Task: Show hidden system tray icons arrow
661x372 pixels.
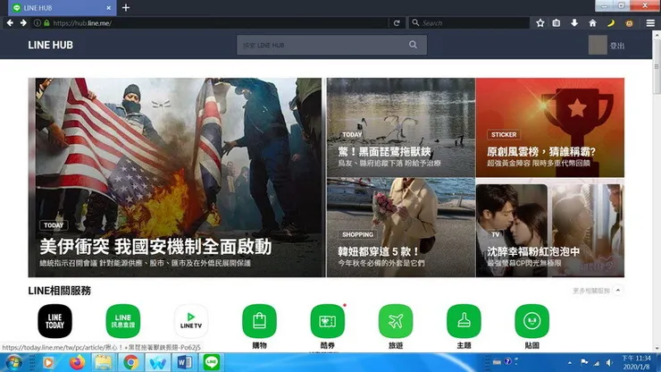Action: [x=570, y=363]
